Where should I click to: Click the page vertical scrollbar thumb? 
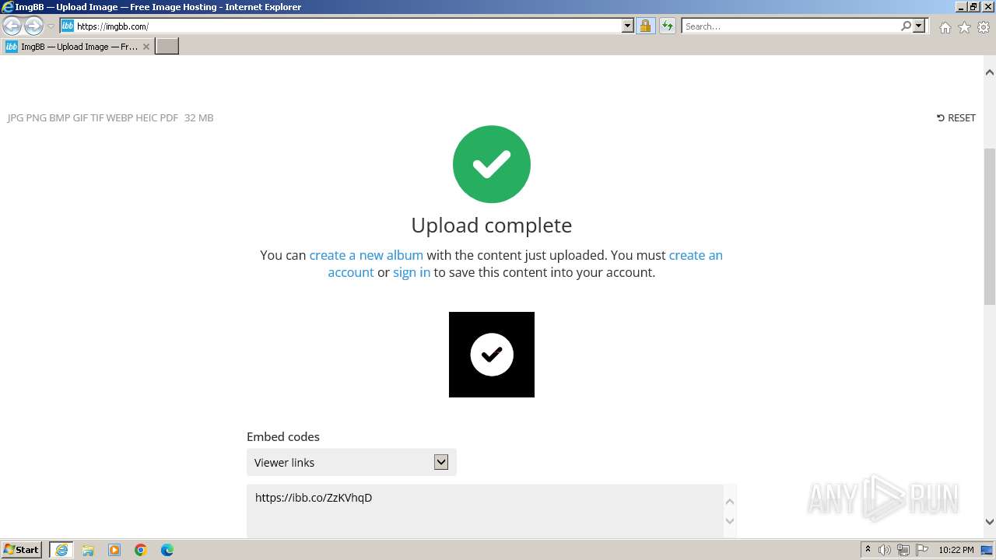pyautogui.click(x=990, y=226)
